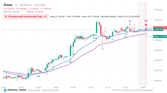
Task: Click the 02.10 date axis label
Action: click(108, 87)
